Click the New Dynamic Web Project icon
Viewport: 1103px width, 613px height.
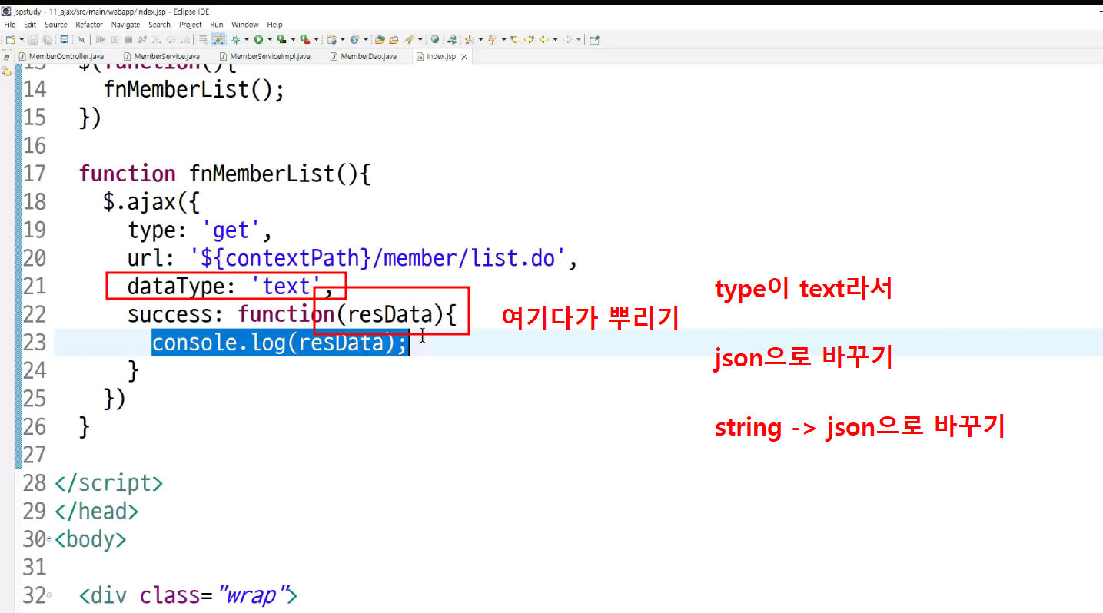point(331,40)
